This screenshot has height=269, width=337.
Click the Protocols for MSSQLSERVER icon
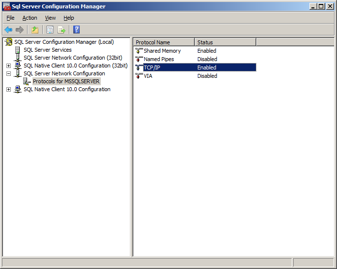(27, 81)
